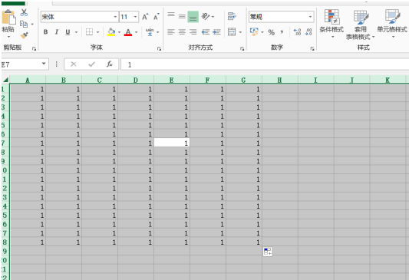Align text left
Viewport: 409px width, 280px height.
click(x=171, y=32)
